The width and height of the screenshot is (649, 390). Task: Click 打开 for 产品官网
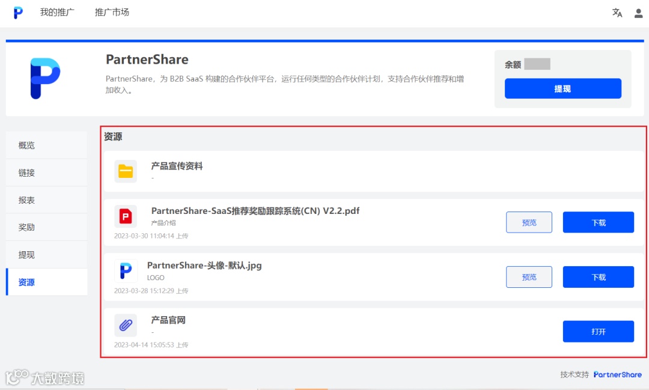[598, 331]
